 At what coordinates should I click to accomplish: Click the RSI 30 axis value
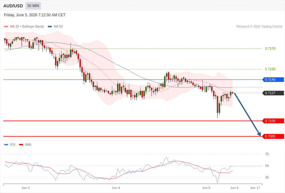pyautogui.click(x=267, y=177)
